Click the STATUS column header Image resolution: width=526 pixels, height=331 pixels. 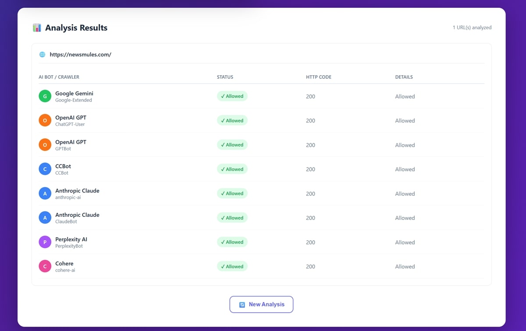pos(225,77)
